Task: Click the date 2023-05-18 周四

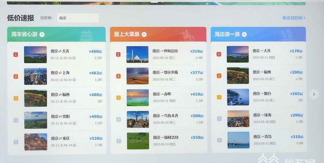Action: click(x=264, y=122)
